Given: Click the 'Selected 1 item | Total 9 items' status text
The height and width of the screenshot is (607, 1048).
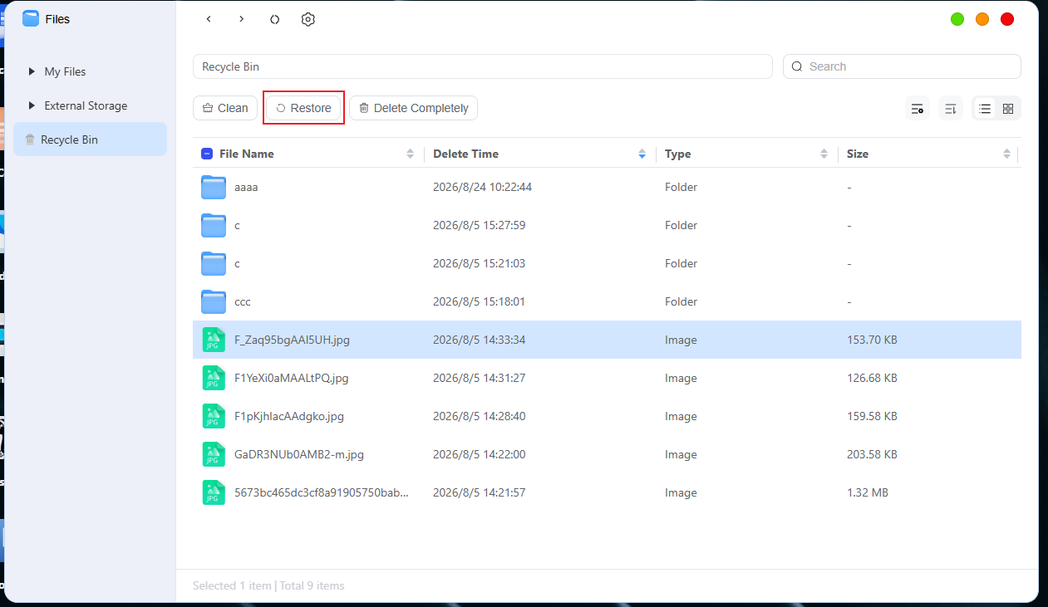Looking at the screenshot, I should pos(268,585).
